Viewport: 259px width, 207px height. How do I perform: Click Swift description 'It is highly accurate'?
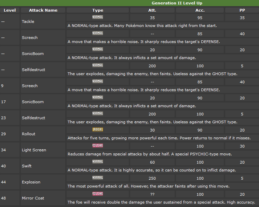134,170
